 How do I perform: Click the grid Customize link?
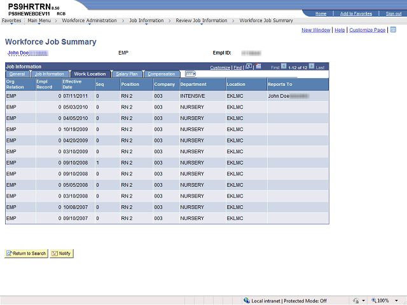[x=220, y=68]
